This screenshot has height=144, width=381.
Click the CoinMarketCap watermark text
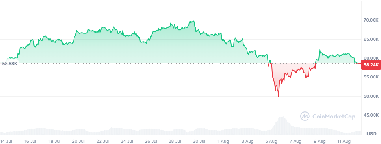pyautogui.click(x=334, y=117)
